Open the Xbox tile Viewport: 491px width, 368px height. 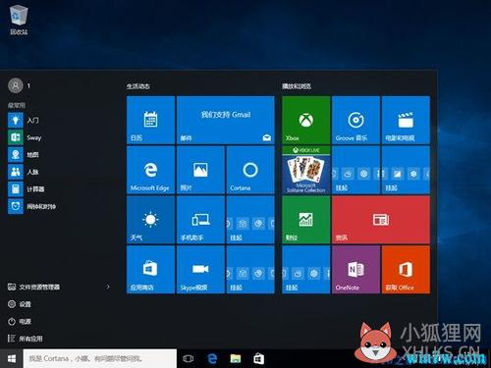point(306,120)
